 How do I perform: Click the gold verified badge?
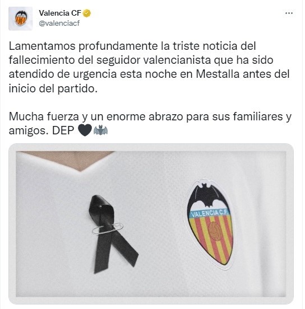87,13
